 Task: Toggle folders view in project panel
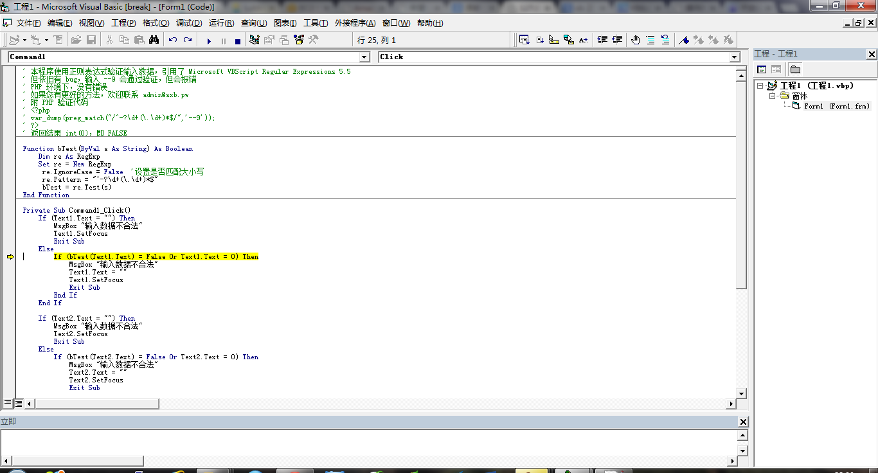[x=795, y=69]
